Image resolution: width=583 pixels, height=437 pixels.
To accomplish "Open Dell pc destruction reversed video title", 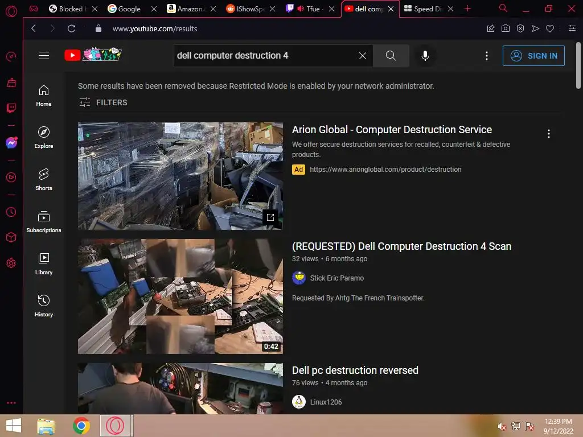I will [x=355, y=370].
